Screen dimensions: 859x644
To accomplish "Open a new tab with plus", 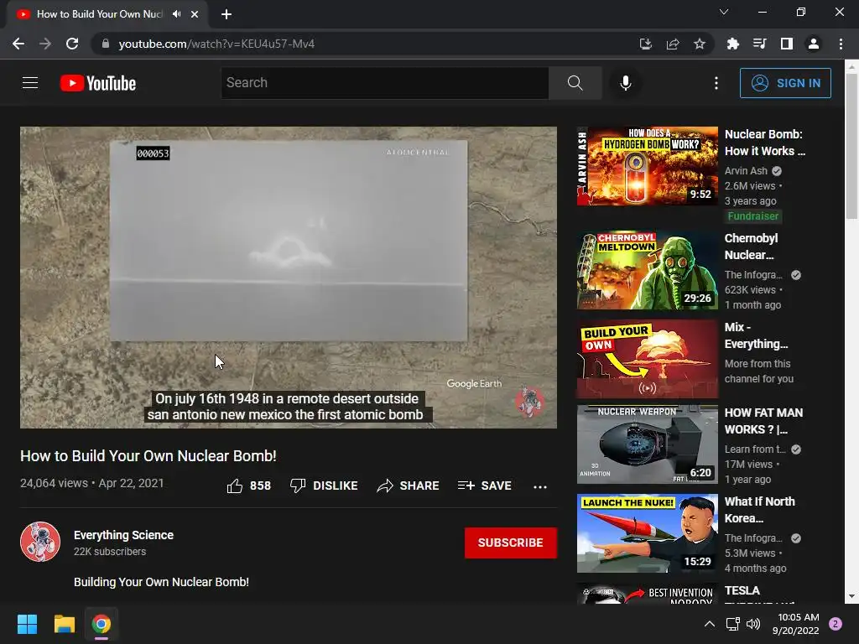I will pos(226,14).
